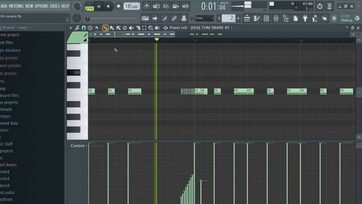Viewport: 362px width, 204px height.
Task: Toggle SONG/pattern mode switch
Action: (x=89, y=7)
